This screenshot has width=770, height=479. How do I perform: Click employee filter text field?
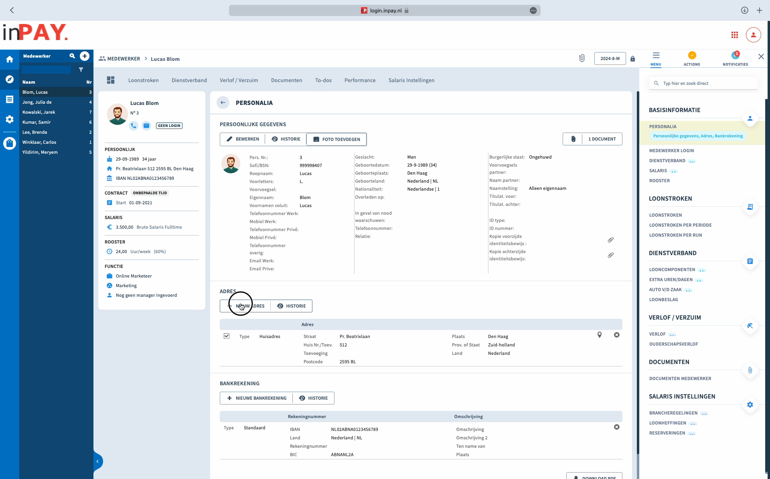(x=47, y=70)
